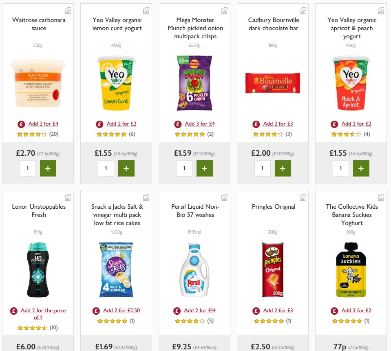Click the pound offer icon on lemon curd yogurt

click(x=99, y=124)
